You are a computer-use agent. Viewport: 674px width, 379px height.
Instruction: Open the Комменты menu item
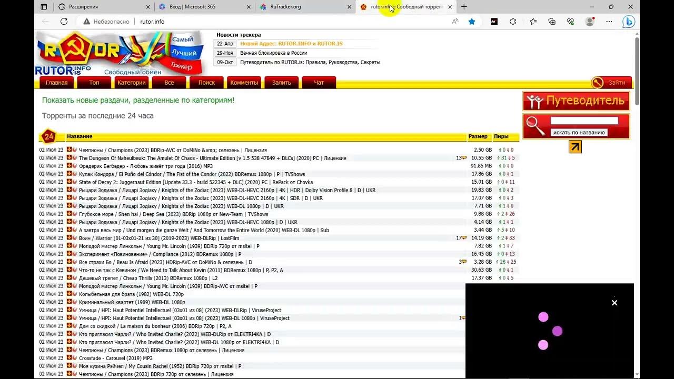tap(244, 83)
